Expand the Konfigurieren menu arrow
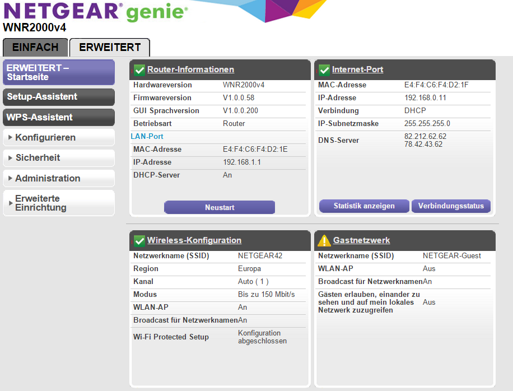 point(10,137)
